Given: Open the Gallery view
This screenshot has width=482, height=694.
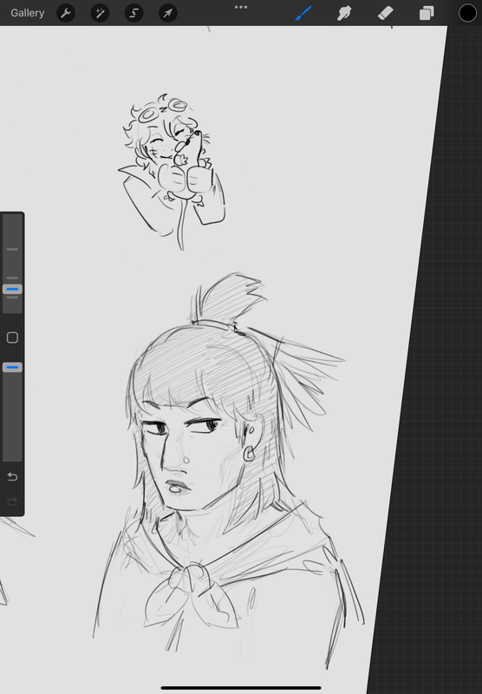Looking at the screenshot, I should (x=28, y=13).
